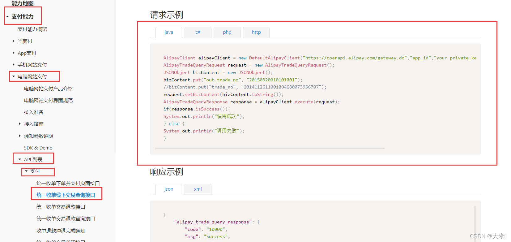Click the 调用失败 println line
This screenshot has width=511, height=242.
[x=204, y=131]
